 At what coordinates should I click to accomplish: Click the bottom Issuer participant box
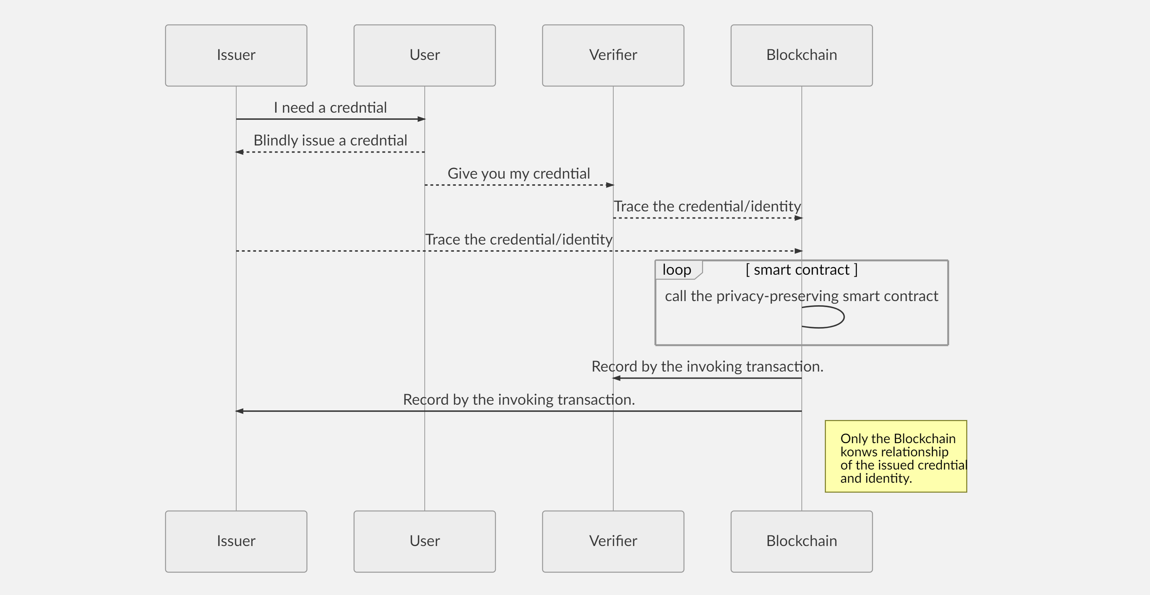pyautogui.click(x=236, y=541)
